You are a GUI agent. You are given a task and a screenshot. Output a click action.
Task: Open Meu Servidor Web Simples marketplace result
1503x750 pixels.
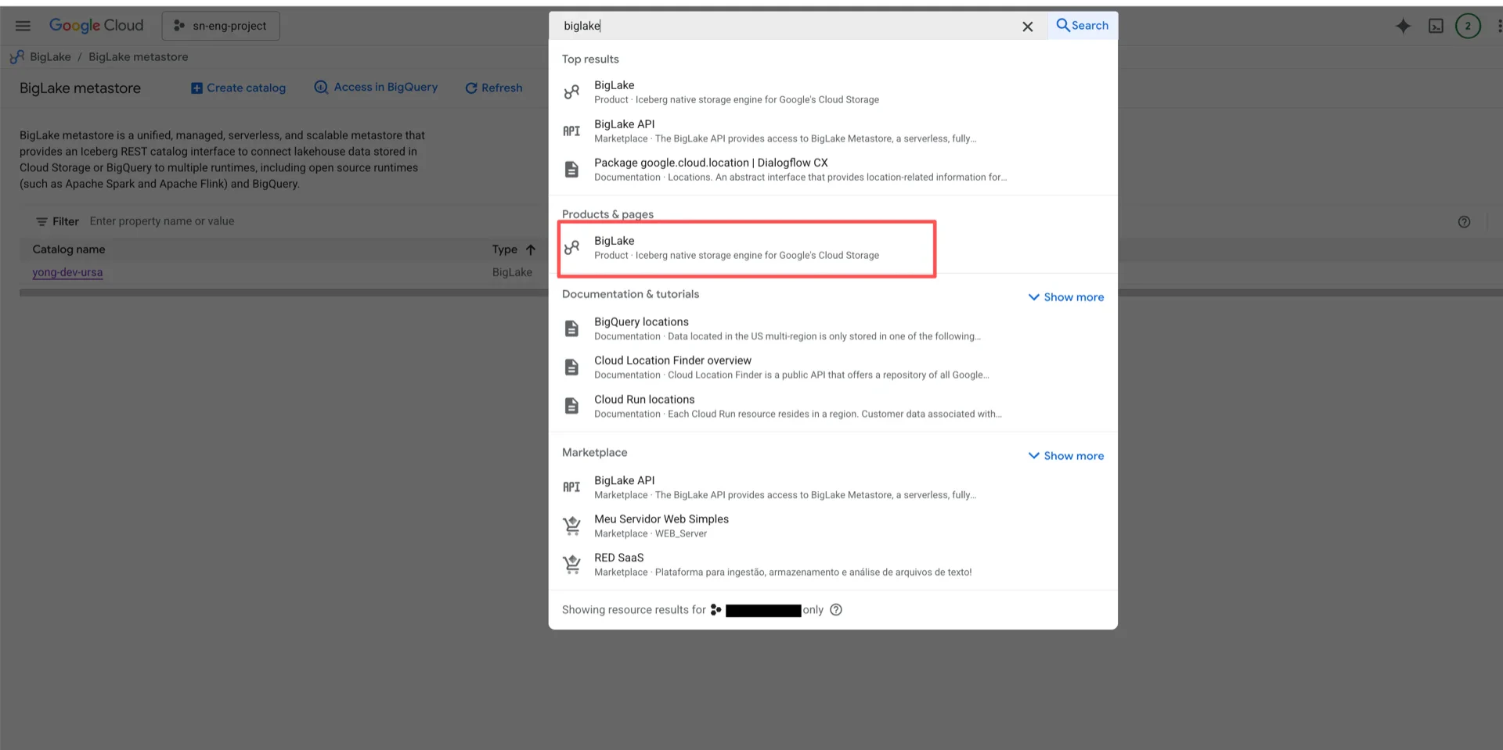833,526
